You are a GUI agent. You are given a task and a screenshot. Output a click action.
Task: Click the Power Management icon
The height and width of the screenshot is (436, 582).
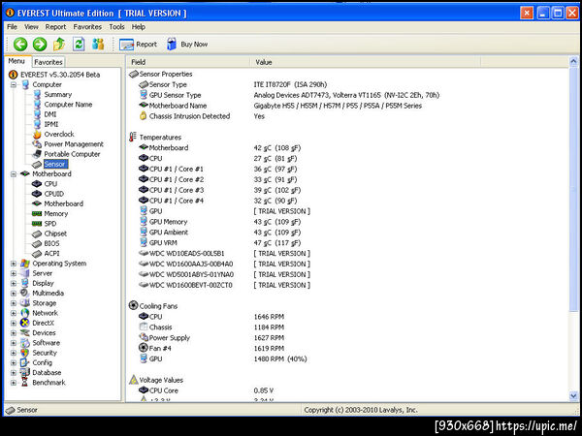tap(37, 144)
